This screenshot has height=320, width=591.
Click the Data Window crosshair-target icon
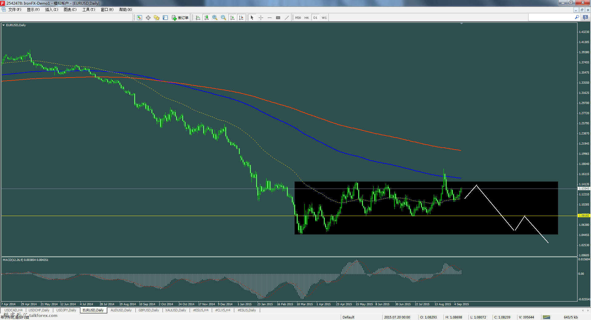148,18
